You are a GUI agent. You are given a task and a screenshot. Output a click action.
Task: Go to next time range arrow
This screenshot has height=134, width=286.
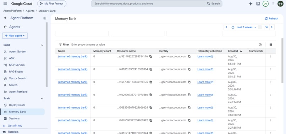pos(272,27)
